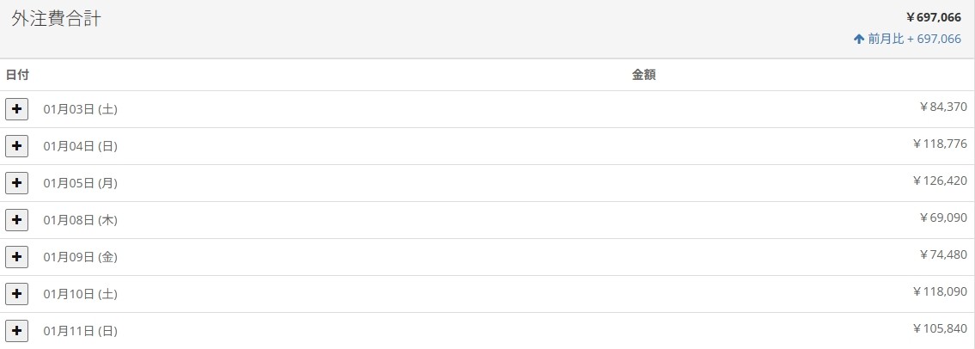Click the 前月比 + 697,066 link
The height and width of the screenshot is (349, 975).
click(x=913, y=39)
